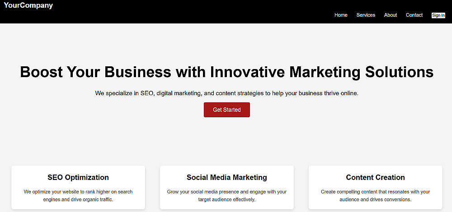The width and height of the screenshot is (452, 212).
Task: Navigate to the Contact page
Action: [x=414, y=15]
